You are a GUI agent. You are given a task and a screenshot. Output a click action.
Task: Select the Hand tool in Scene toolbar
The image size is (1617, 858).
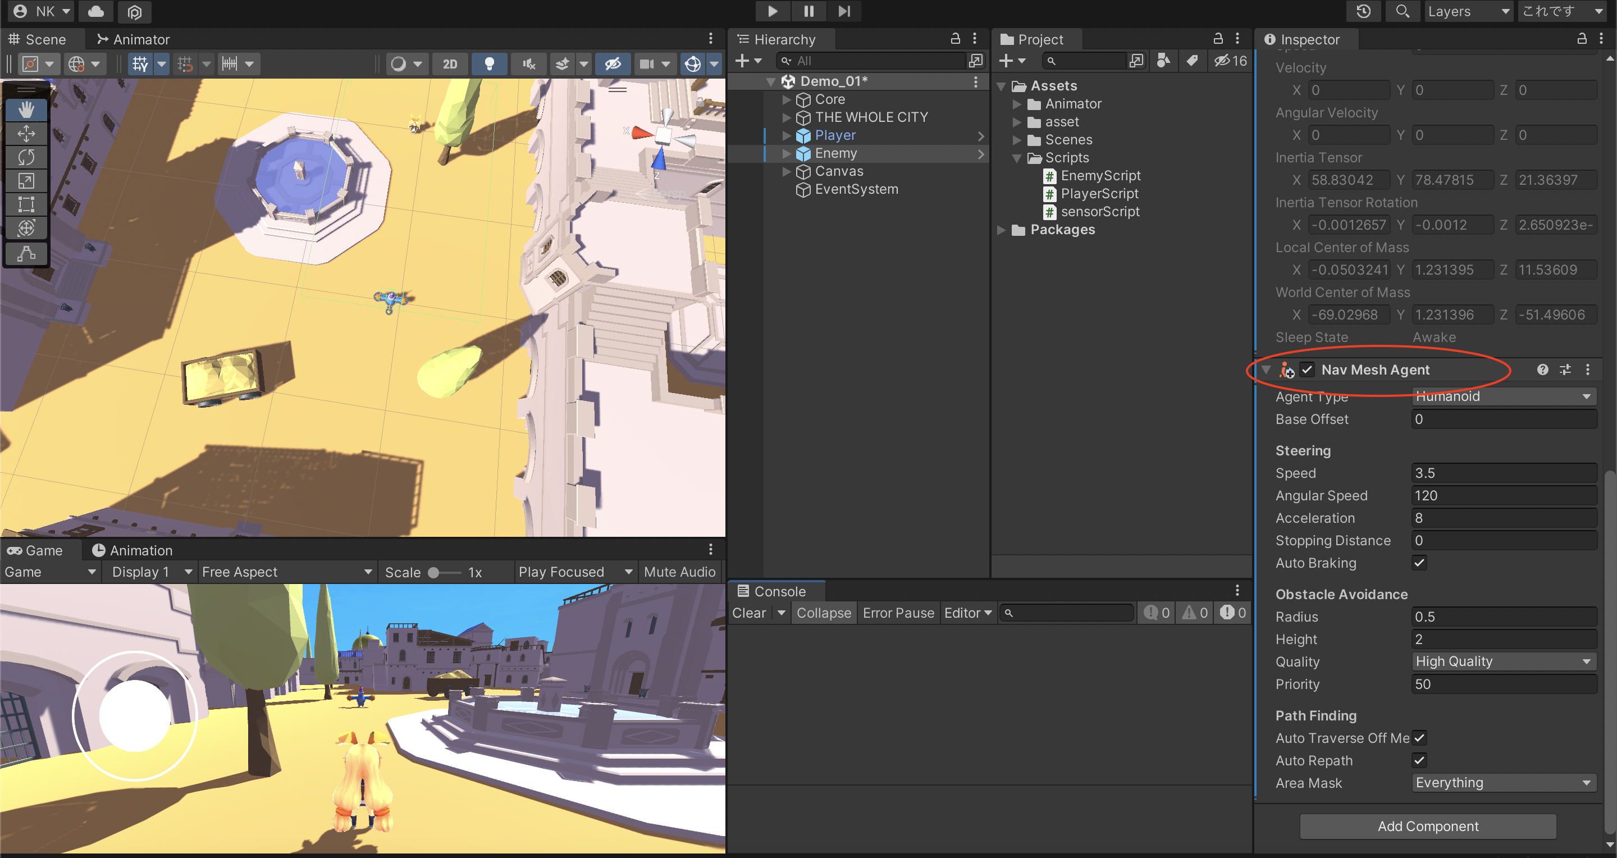click(26, 110)
